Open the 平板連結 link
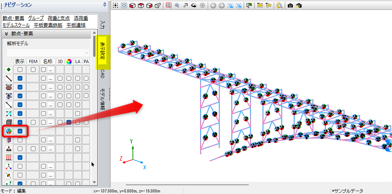Image resolution: width=392 pixels, height=194 pixels. [x=76, y=25]
